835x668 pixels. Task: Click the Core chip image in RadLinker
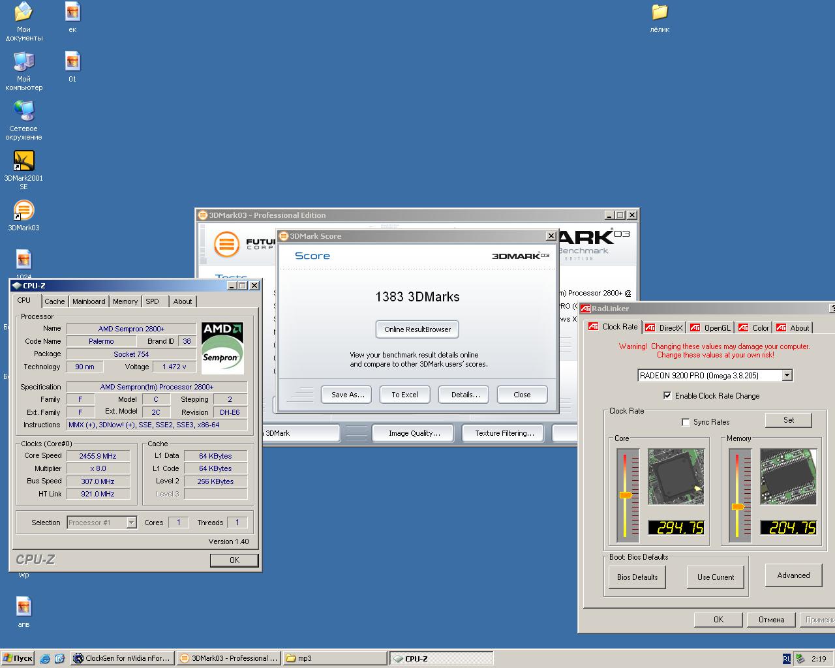click(x=676, y=476)
